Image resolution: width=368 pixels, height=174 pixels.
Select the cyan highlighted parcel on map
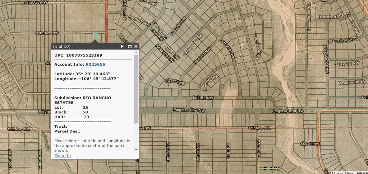click(95, 37)
